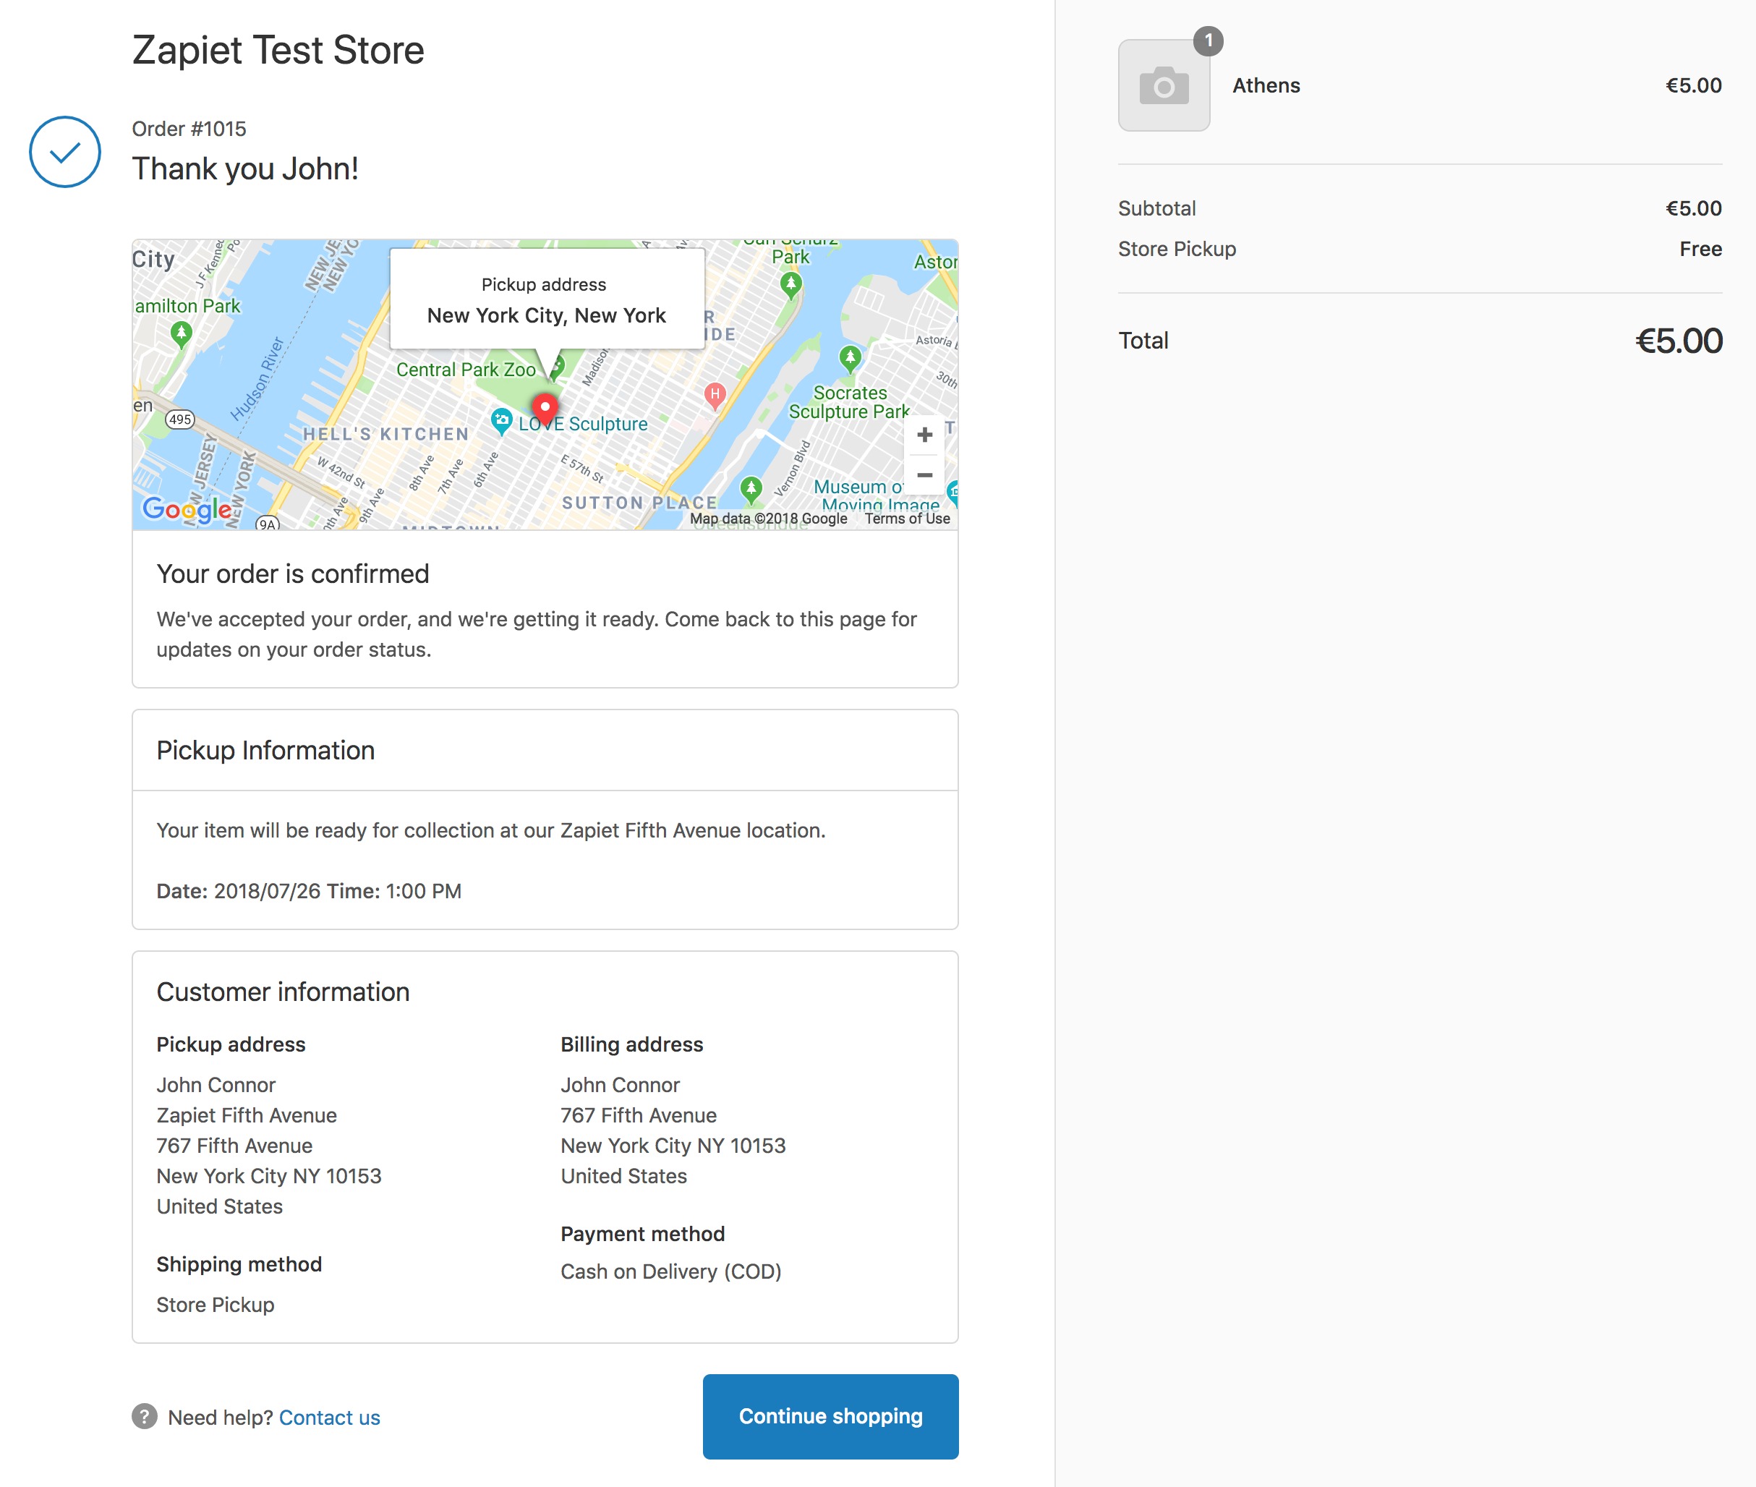This screenshot has width=1756, height=1487.
Task: Click the quantity badge showing 1
Action: [x=1208, y=41]
